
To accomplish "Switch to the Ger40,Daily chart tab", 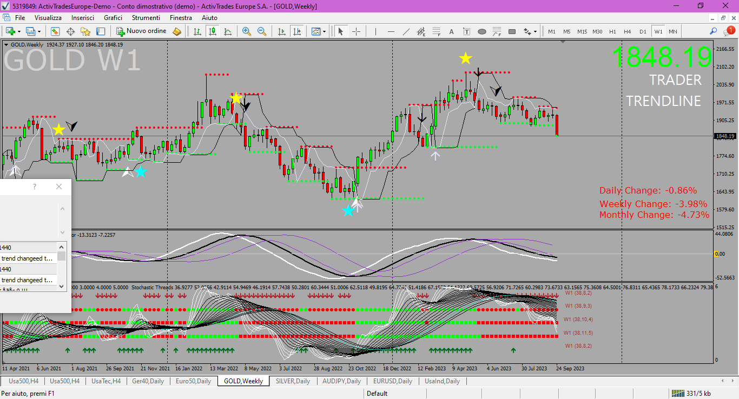I will 148,381.
